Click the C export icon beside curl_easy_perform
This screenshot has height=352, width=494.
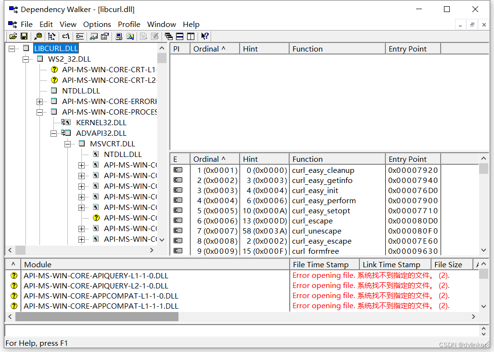[178, 200]
